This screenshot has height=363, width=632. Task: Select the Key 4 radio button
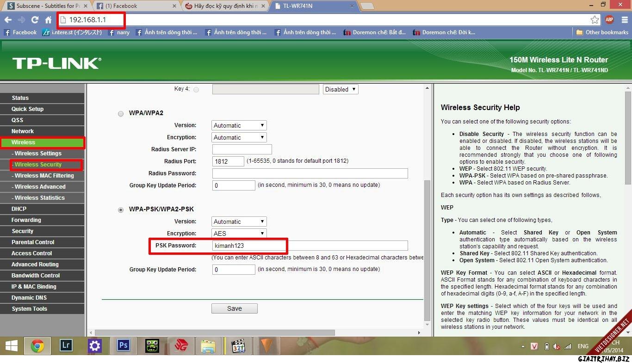pos(196,90)
